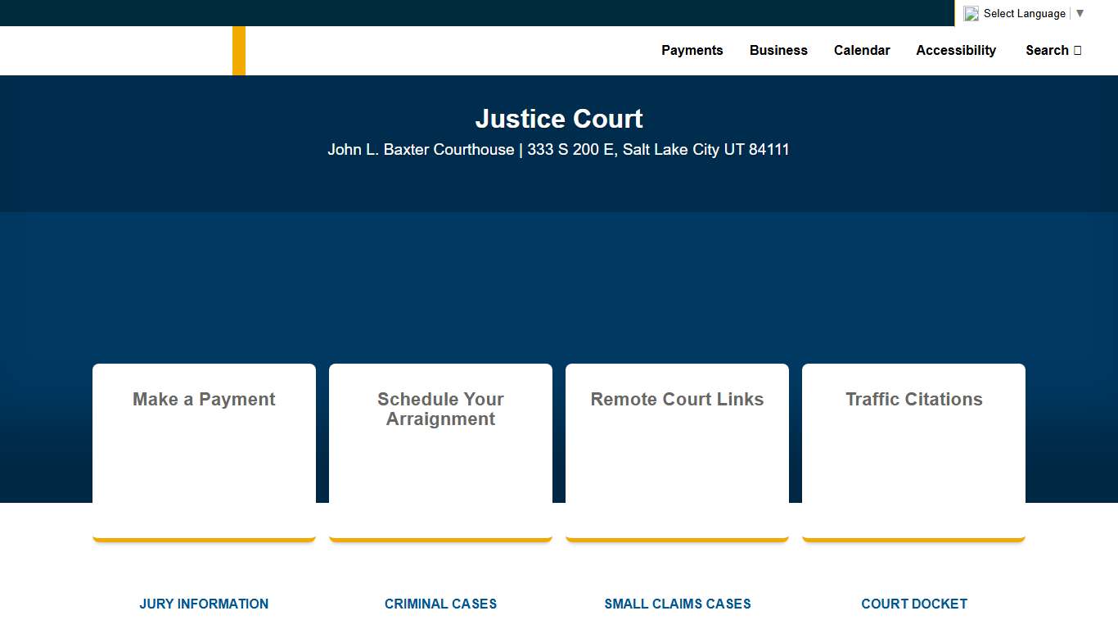
Task: View Criminal Cases information
Action: (440, 604)
